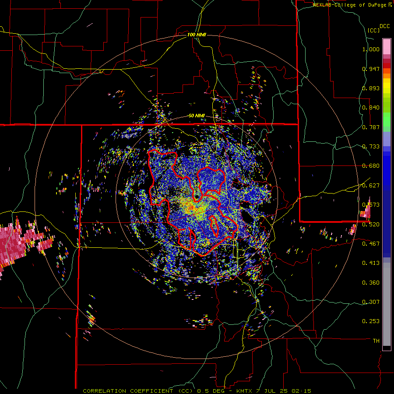The image size is (394, 394).
Task: Click the 0.787 legend value
Action: click(x=371, y=127)
